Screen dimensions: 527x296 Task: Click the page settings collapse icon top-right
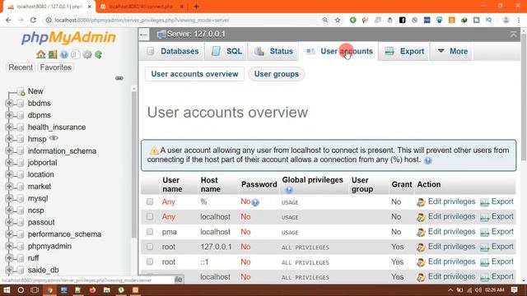[x=513, y=35]
